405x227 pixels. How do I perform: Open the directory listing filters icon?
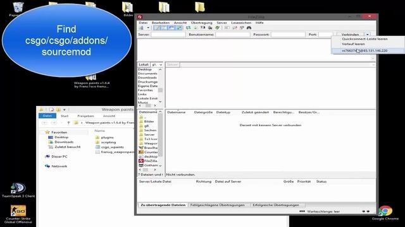227,28
